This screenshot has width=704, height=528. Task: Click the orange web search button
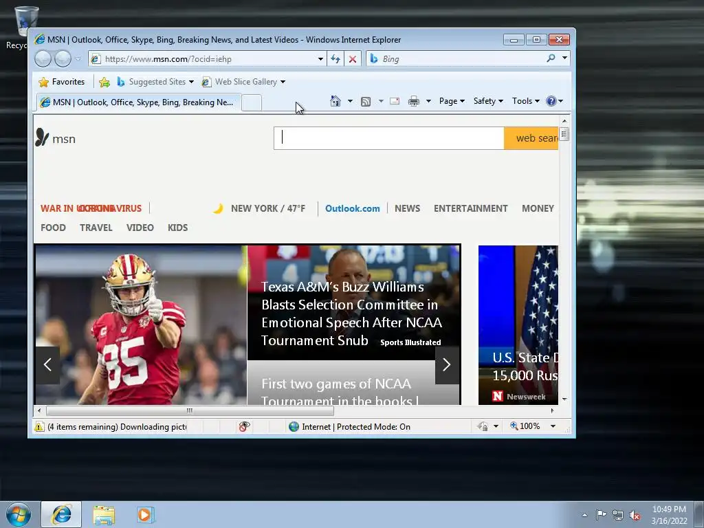[x=531, y=137]
